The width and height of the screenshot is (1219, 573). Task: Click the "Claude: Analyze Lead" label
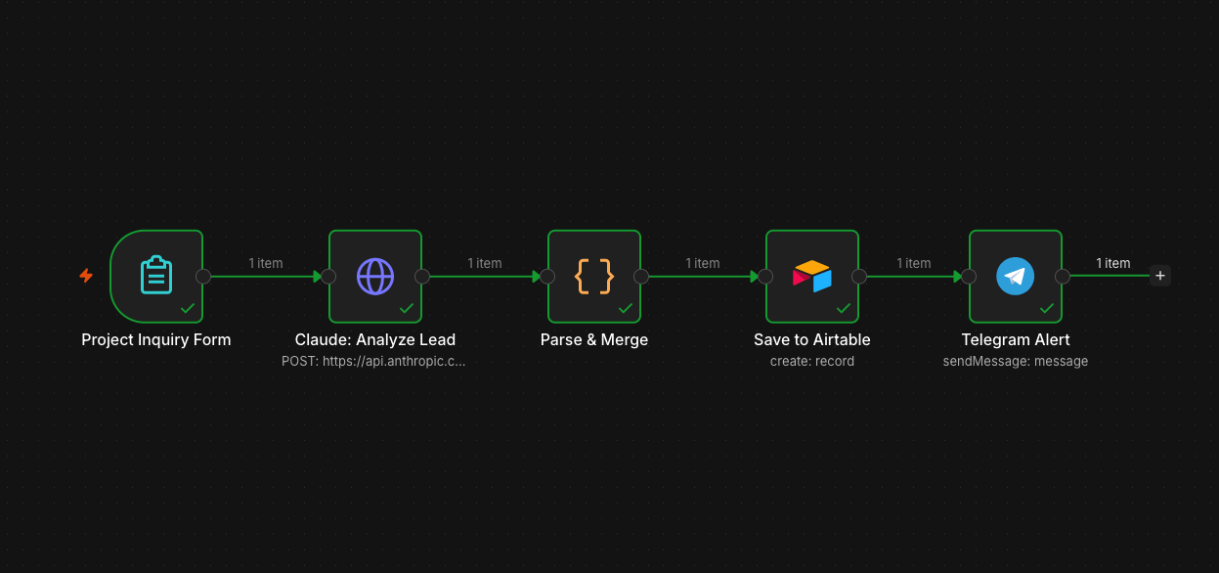[x=375, y=340]
